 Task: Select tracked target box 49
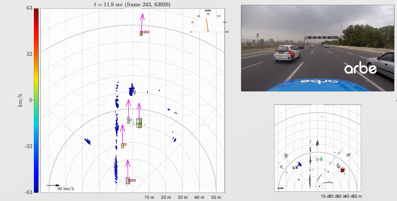click(139, 123)
